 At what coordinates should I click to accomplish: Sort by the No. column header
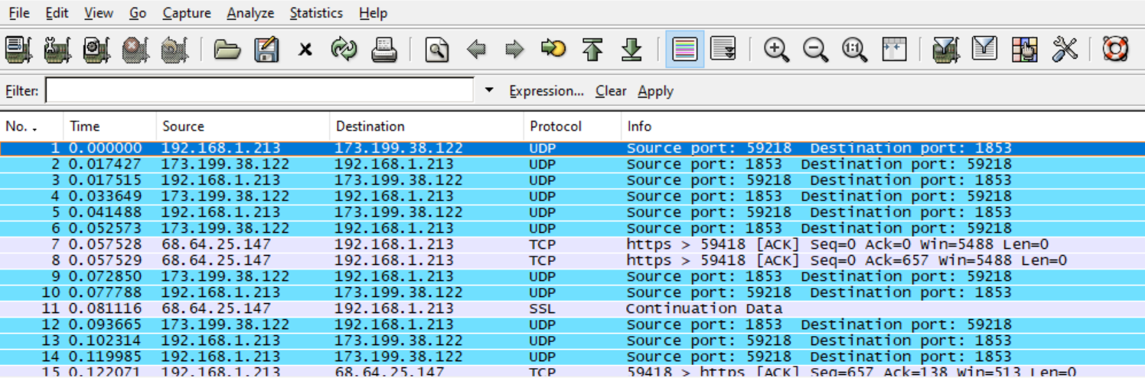point(31,126)
